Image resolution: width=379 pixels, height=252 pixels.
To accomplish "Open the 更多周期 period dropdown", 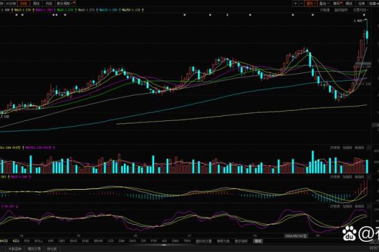I will pos(65,3).
